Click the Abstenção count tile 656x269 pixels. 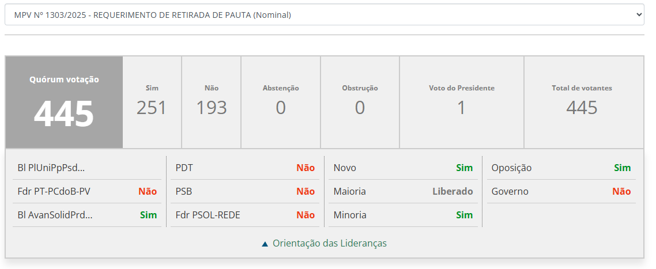coord(281,102)
